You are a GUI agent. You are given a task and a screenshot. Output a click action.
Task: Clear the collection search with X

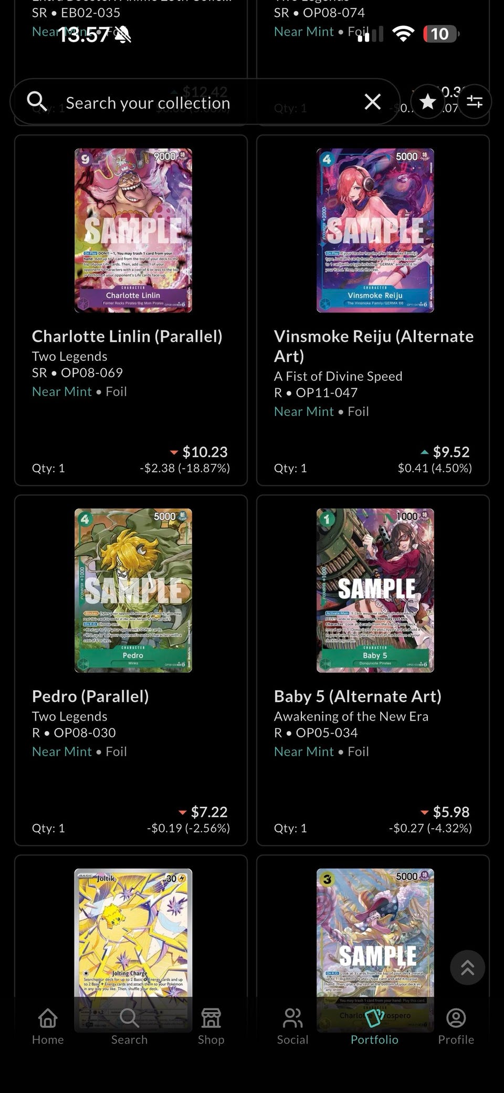372,101
